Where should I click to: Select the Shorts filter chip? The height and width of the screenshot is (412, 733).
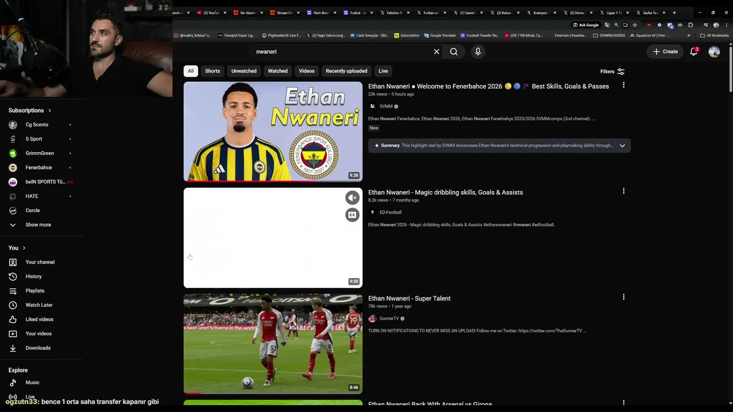tap(212, 71)
